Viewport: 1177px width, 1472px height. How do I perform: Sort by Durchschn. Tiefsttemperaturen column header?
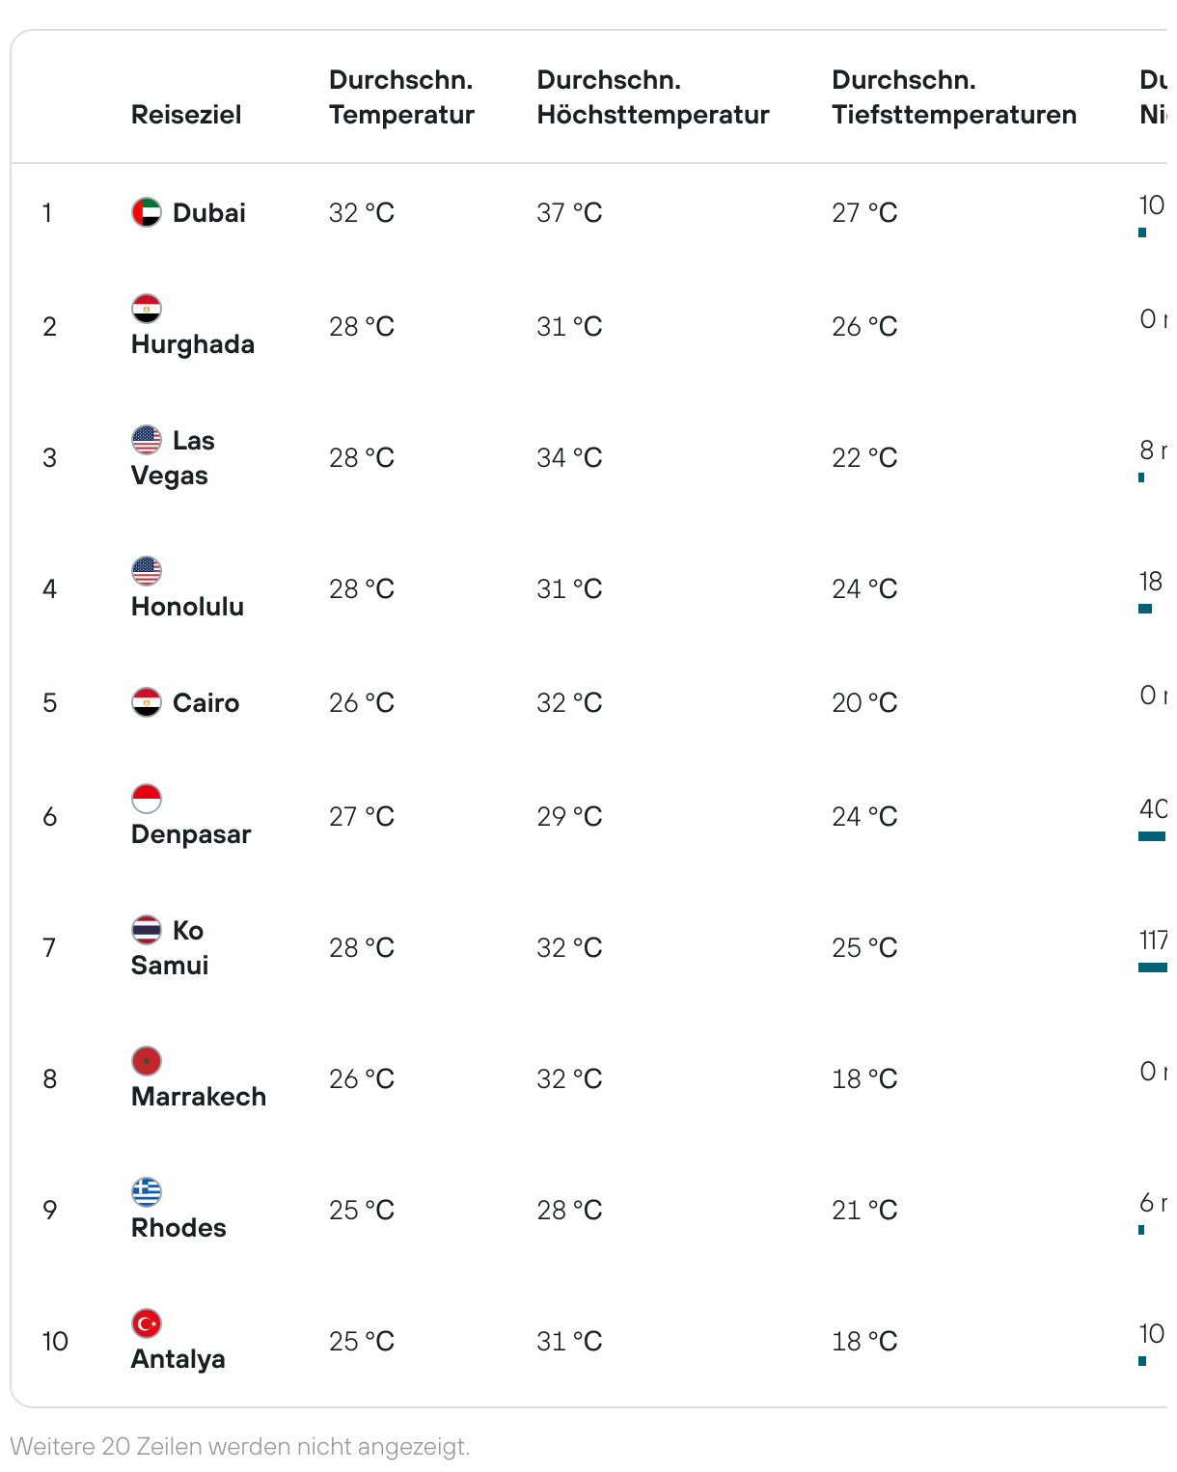tap(954, 97)
